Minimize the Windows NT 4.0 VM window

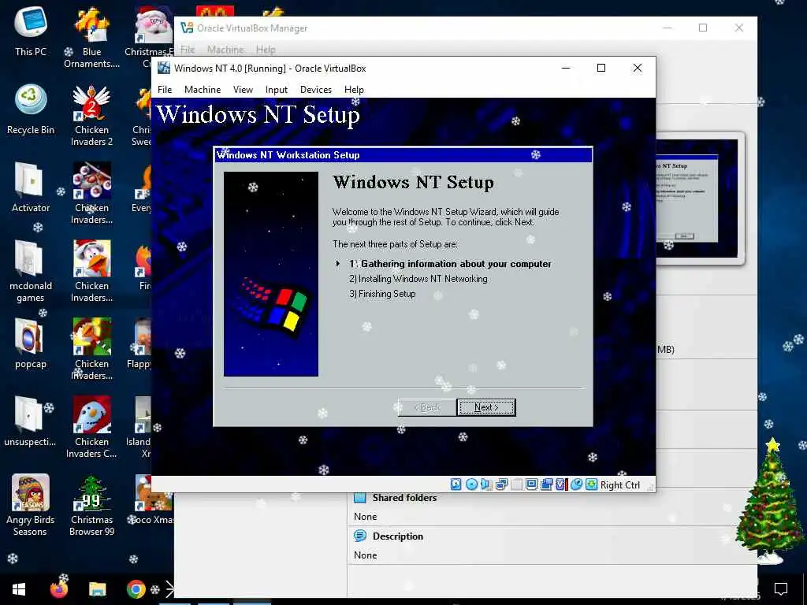point(566,68)
